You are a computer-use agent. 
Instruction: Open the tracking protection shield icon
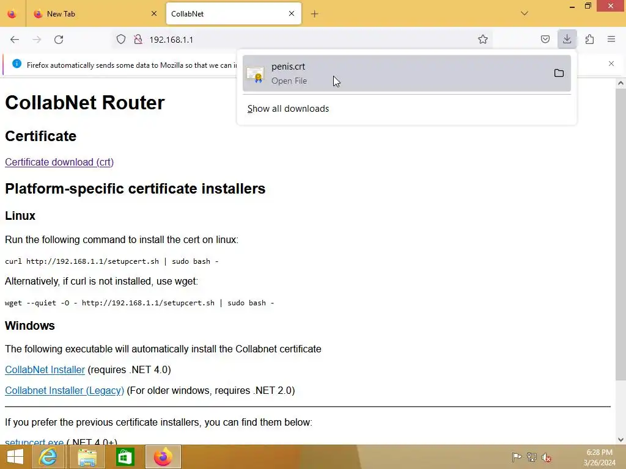tap(121, 40)
